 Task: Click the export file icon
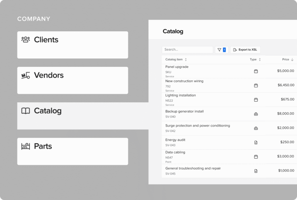[235, 50]
